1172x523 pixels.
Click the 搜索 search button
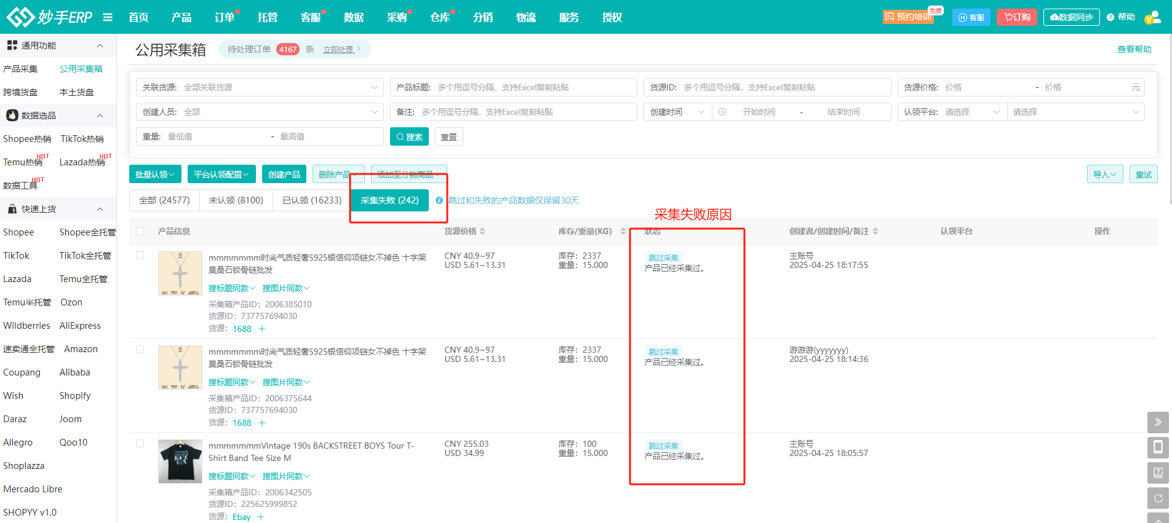click(x=409, y=136)
